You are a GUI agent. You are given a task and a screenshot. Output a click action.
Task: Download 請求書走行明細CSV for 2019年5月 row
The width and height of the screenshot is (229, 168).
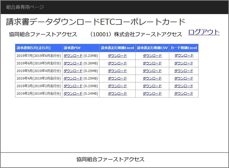click(x=152, y=71)
